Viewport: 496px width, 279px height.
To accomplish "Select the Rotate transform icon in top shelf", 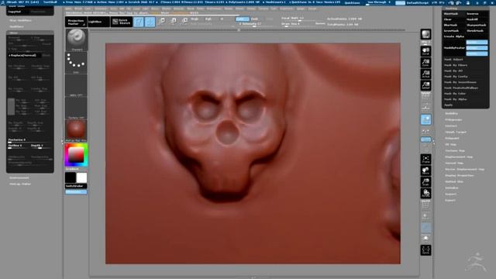I will click(184, 21).
